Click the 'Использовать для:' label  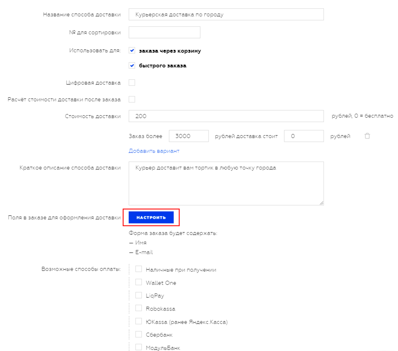pyautogui.click(x=95, y=50)
